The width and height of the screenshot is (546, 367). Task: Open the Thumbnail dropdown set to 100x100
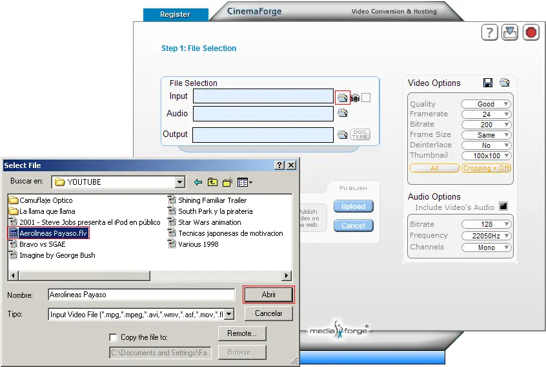coord(486,156)
